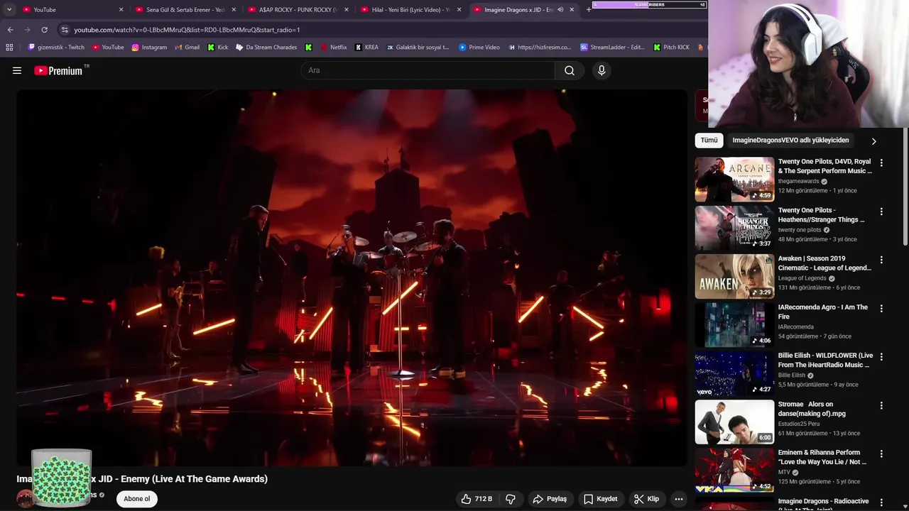Screen dimensions: 909x511
Task: Open options for Heathens Stranger Things video
Action: (x=881, y=211)
